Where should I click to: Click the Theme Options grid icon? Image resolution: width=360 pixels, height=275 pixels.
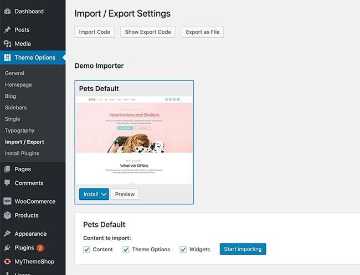[x=7, y=57]
